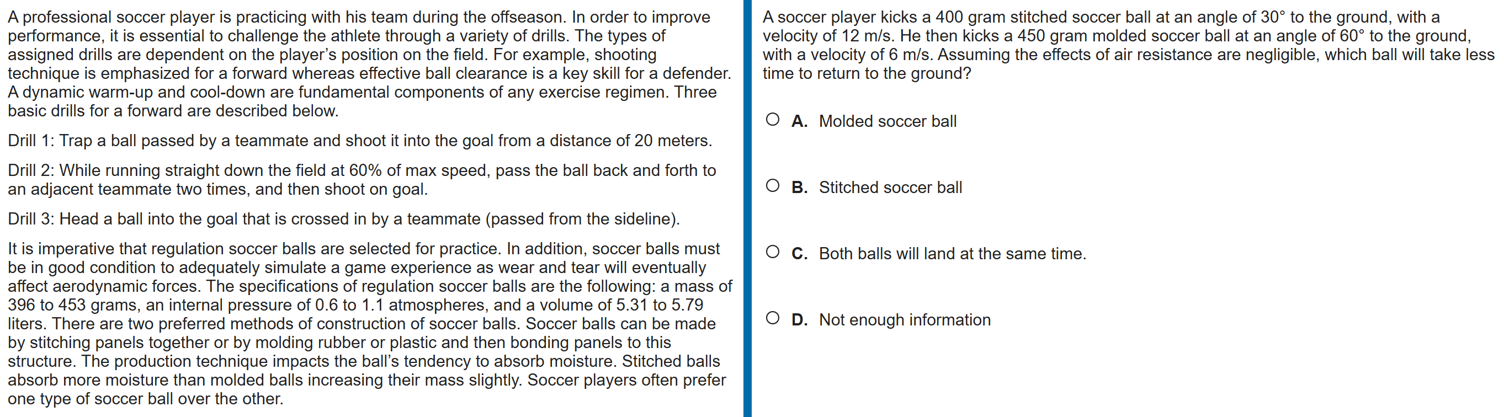Click the Drill 3 description line
The height and width of the screenshot is (417, 1504).
(343, 219)
